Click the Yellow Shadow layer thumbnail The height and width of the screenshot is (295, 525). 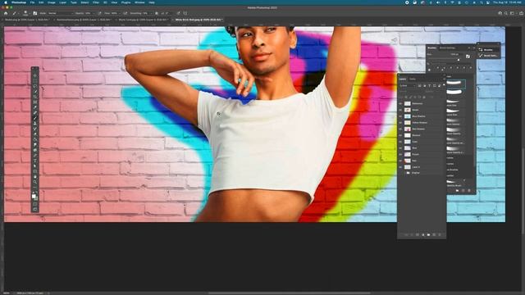pyautogui.click(x=408, y=123)
